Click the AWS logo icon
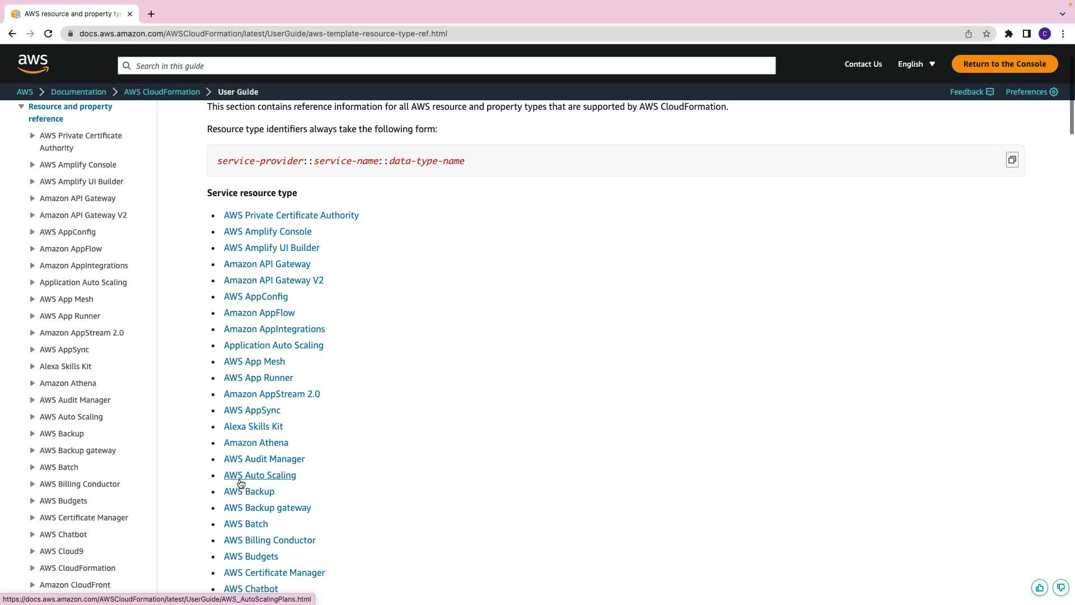 (x=33, y=64)
